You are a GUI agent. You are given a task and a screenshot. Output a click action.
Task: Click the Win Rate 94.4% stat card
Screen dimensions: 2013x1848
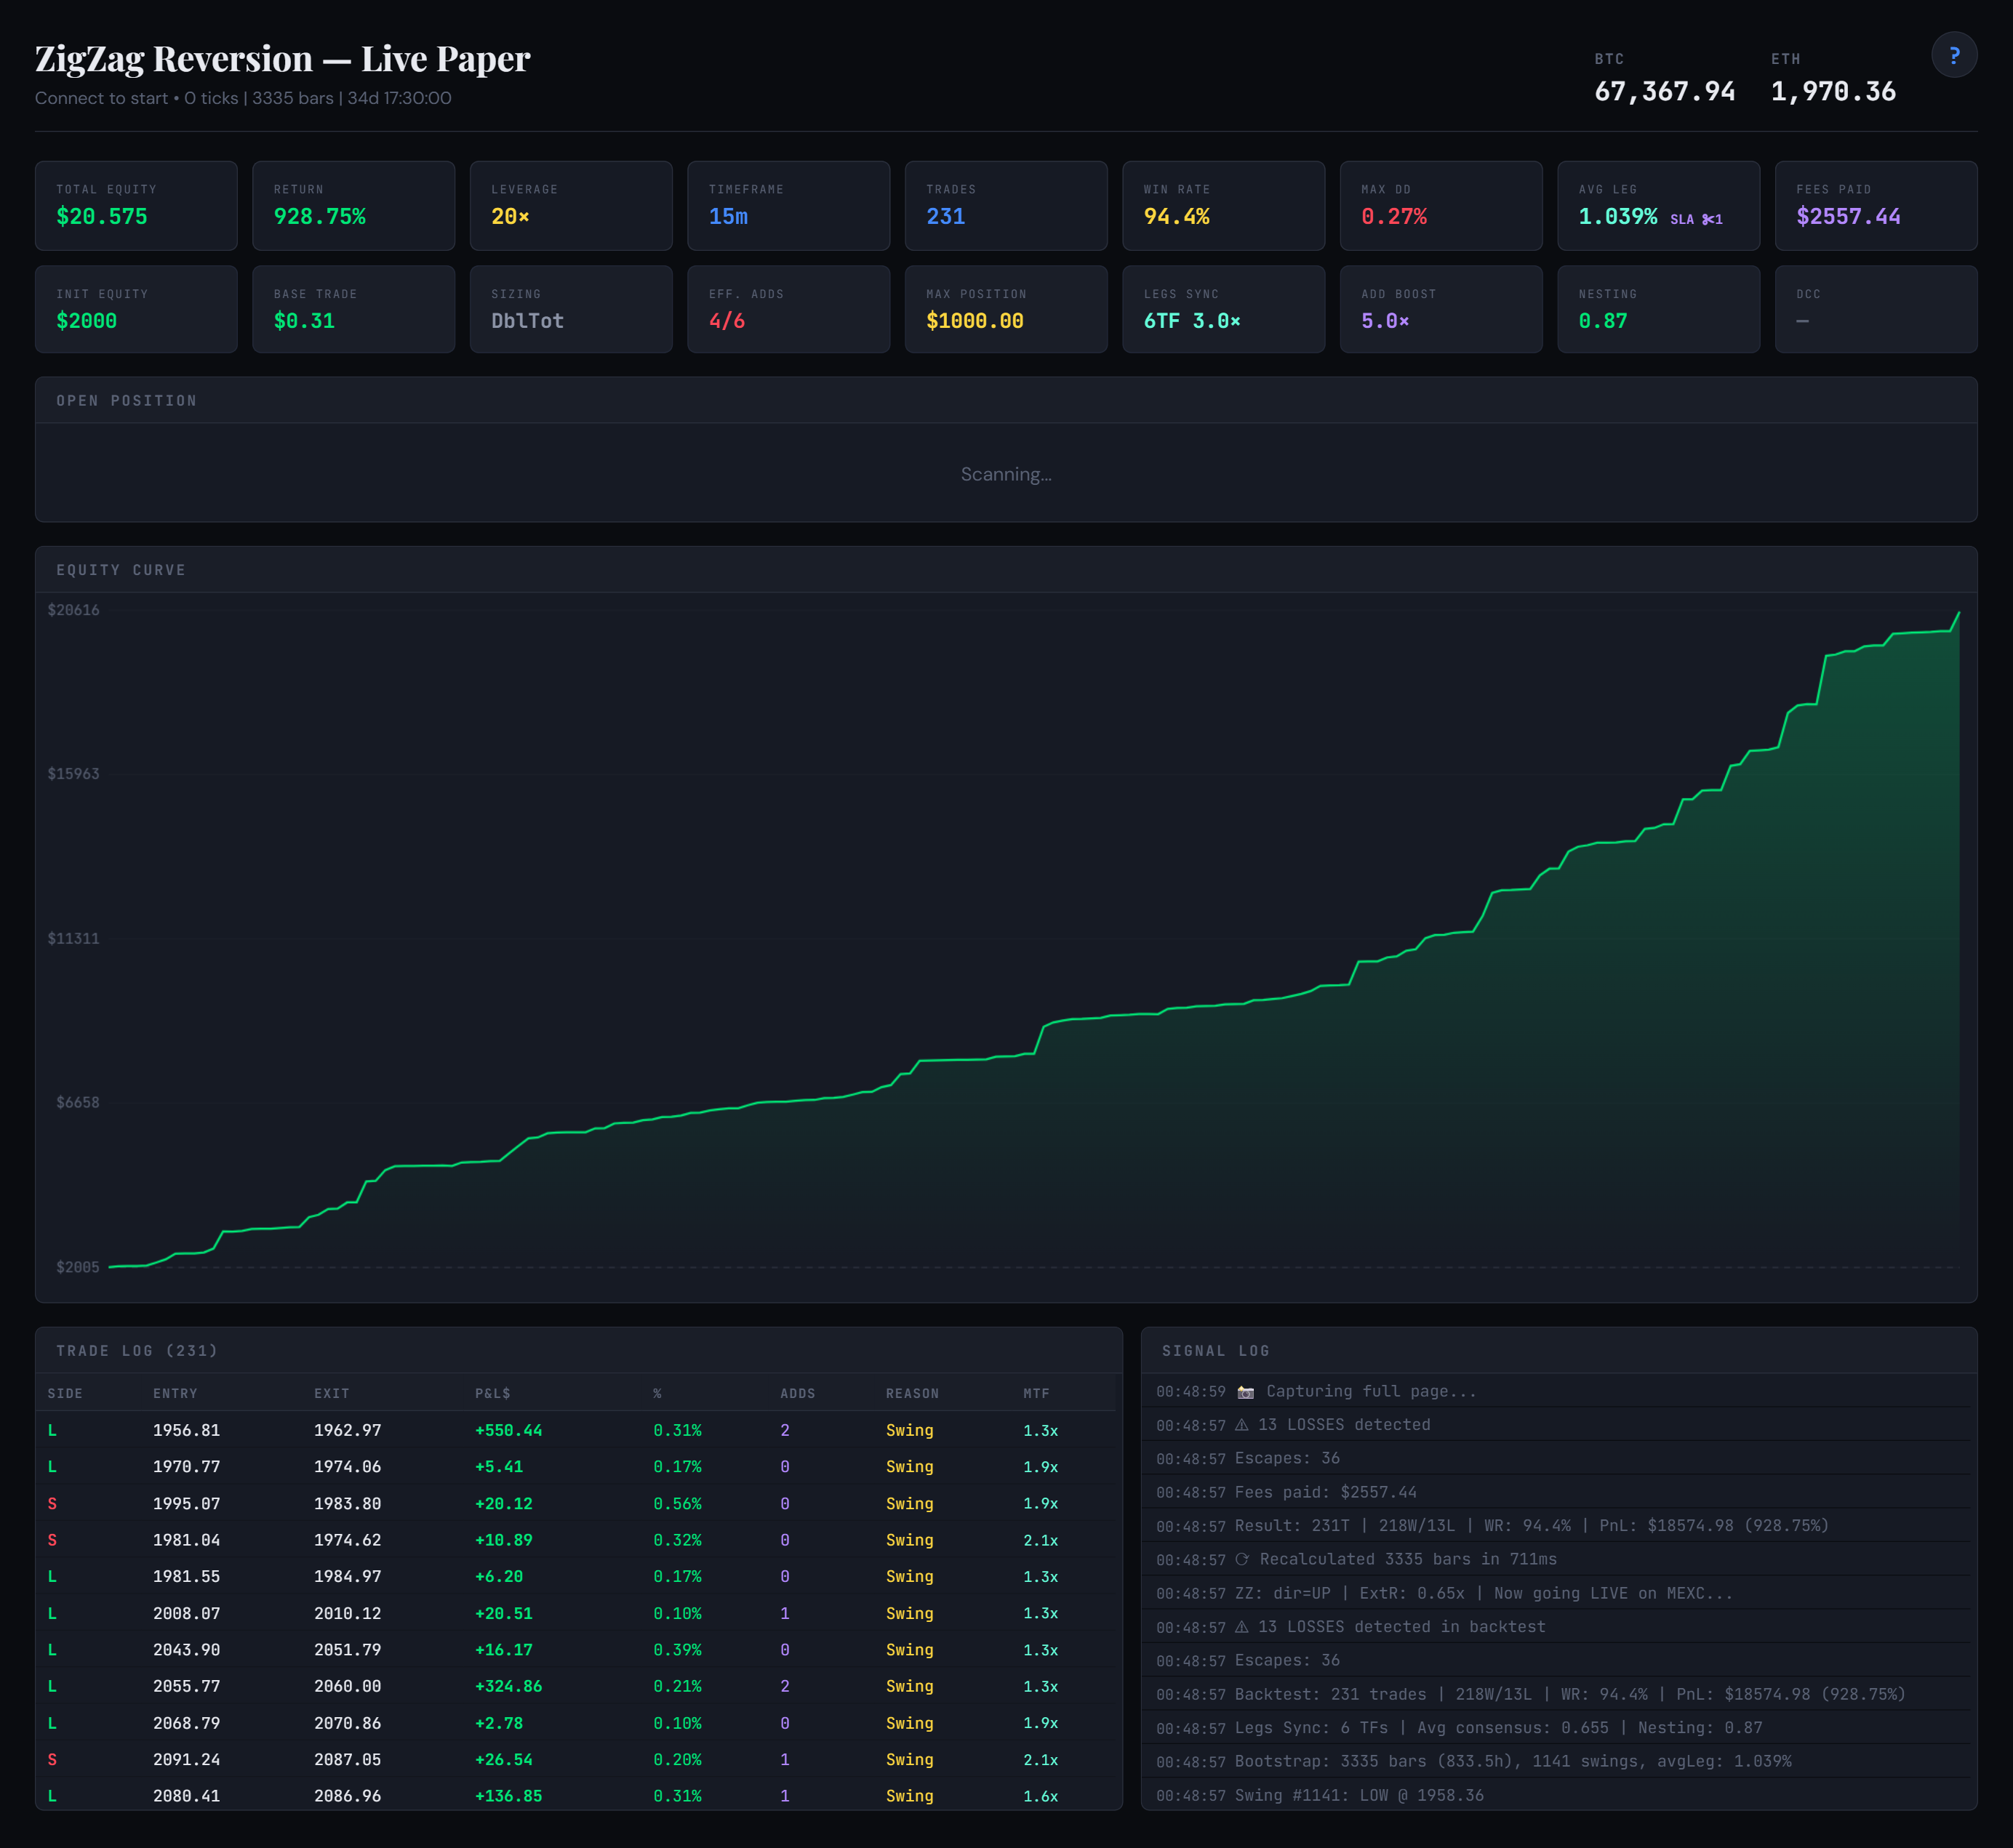[1224, 206]
